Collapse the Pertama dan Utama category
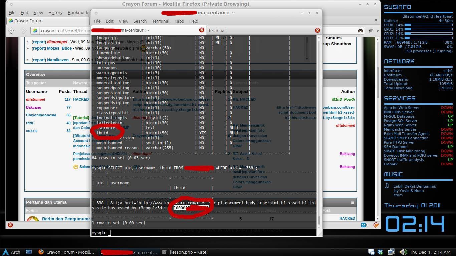This screenshot has height=256, width=456. (x=353, y=203)
